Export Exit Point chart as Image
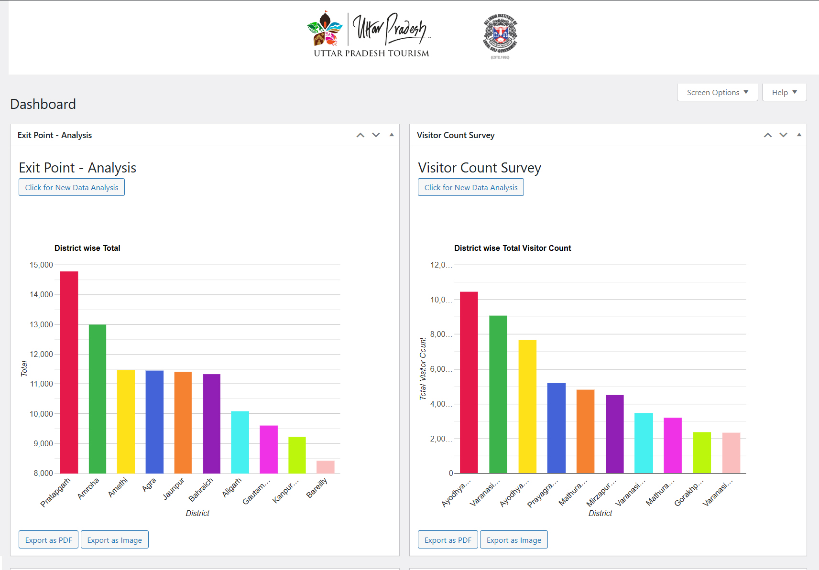The width and height of the screenshot is (819, 570). [x=115, y=540]
